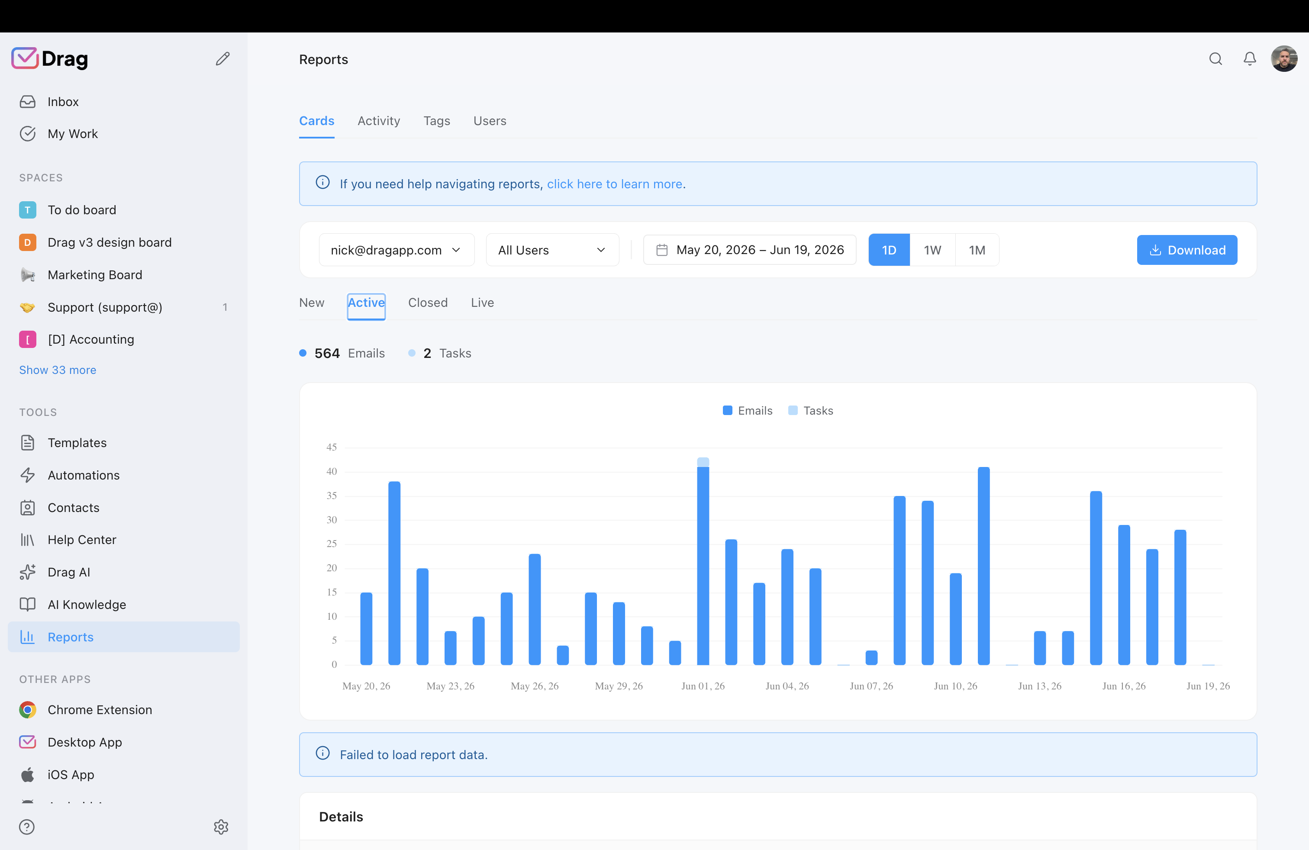Open the Help Center
The height and width of the screenshot is (850, 1309).
pyautogui.click(x=124, y=540)
